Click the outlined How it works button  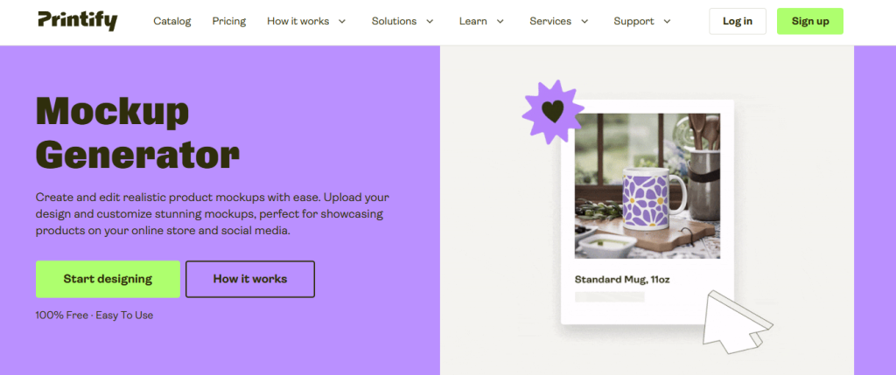(250, 279)
